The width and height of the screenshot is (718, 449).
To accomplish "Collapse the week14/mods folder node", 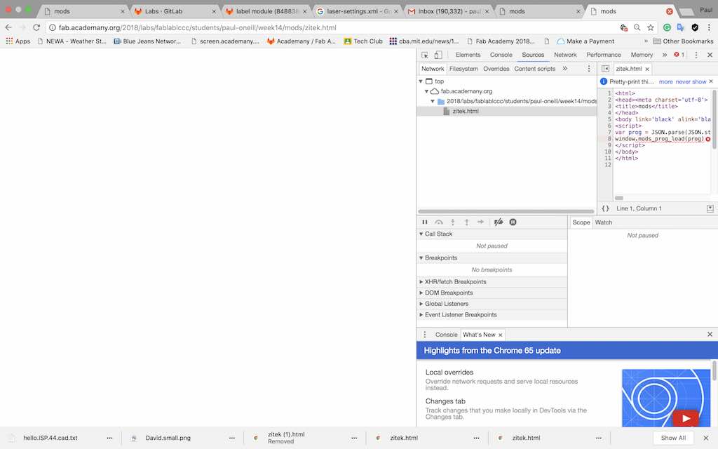I will (432, 101).
